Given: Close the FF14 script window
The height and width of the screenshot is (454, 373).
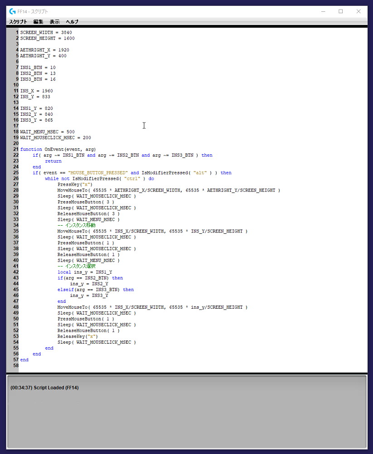Looking at the screenshot, I should tap(358, 11).
